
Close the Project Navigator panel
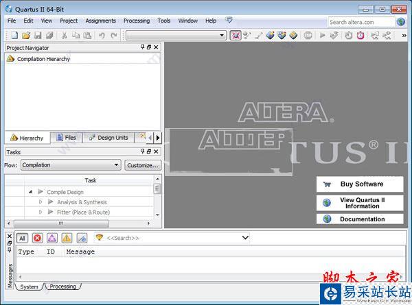156,47
